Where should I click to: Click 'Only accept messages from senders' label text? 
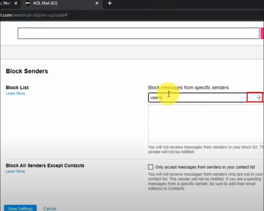[205, 167]
